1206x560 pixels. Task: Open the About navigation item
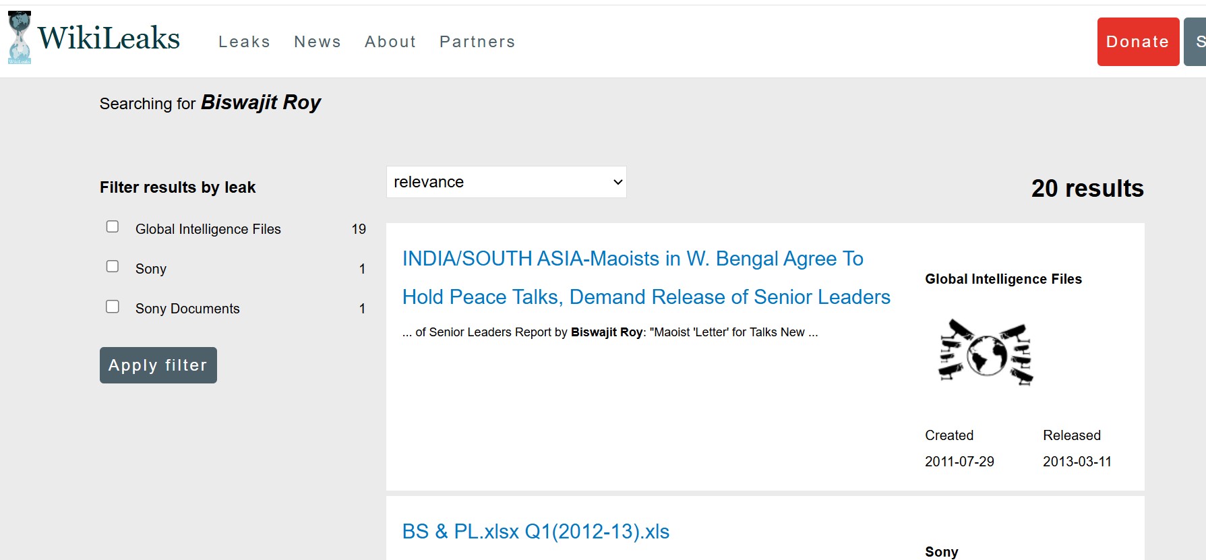tap(390, 42)
